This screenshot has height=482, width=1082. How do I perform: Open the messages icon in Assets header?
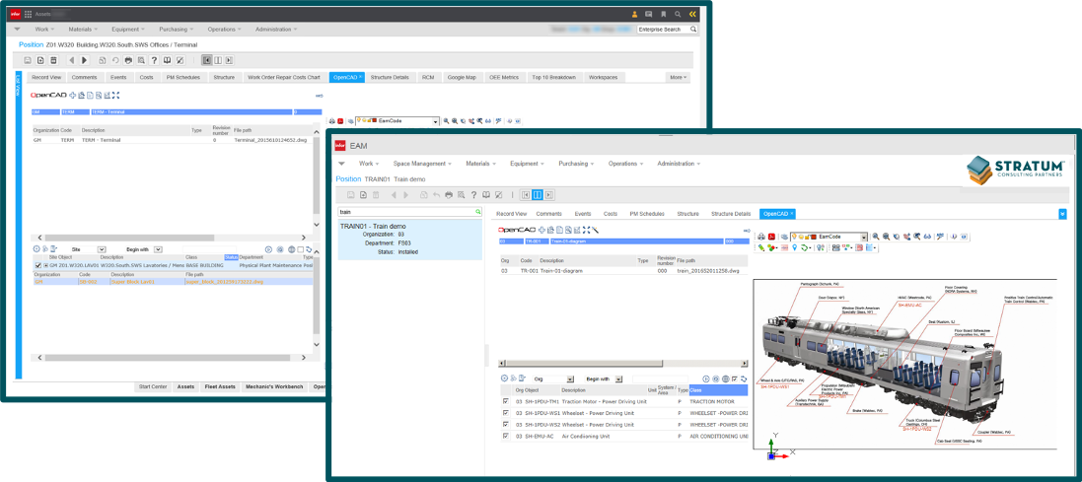[649, 14]
